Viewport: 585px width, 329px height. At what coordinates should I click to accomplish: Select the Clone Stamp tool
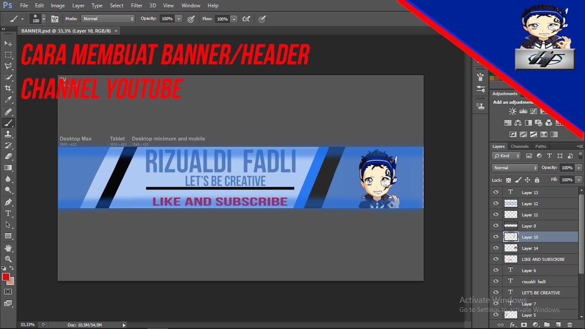tap(8, 134)
